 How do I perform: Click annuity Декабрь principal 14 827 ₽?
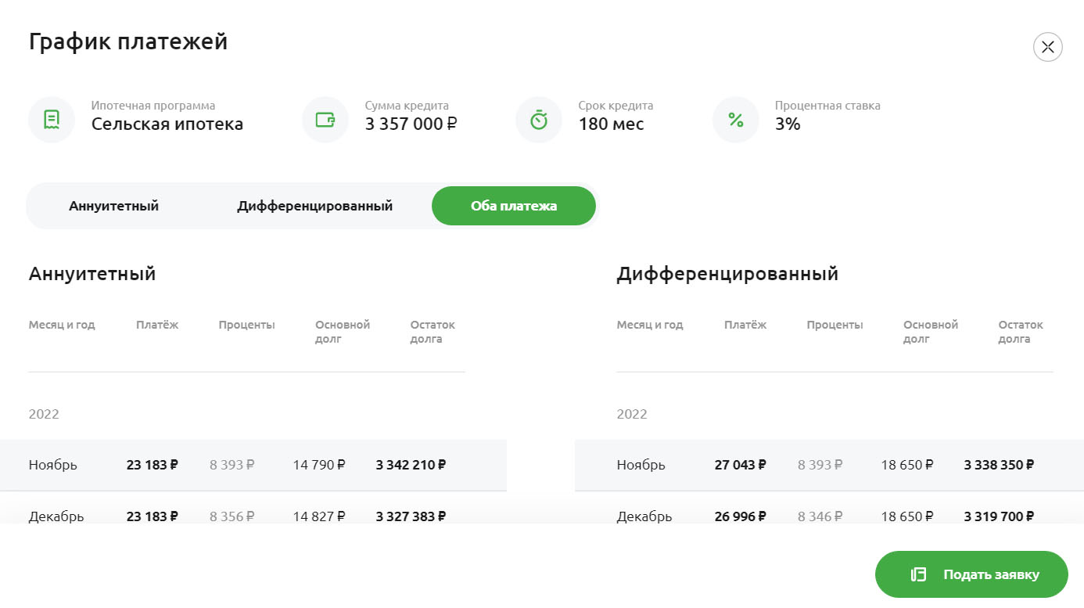pos(319,516)
